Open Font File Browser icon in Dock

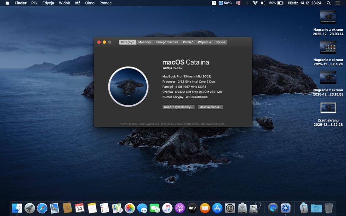[x=304, y=208]
